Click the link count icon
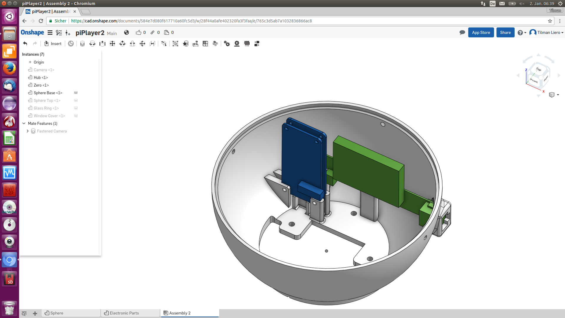 152,32
